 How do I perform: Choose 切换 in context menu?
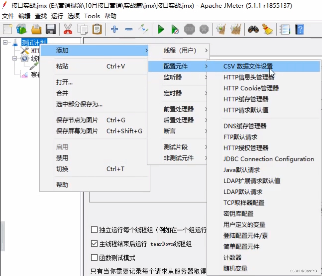pos(95,169)
